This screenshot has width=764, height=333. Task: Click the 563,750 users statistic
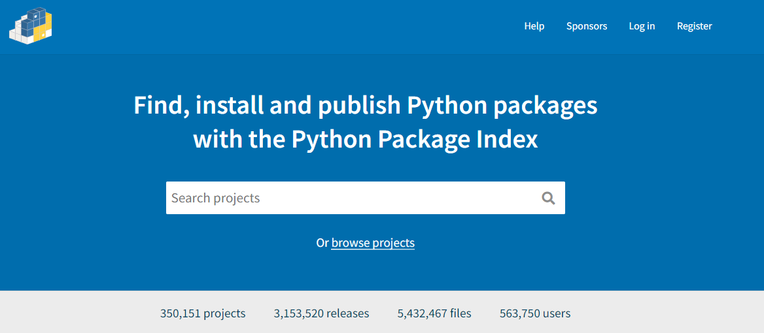535,313
